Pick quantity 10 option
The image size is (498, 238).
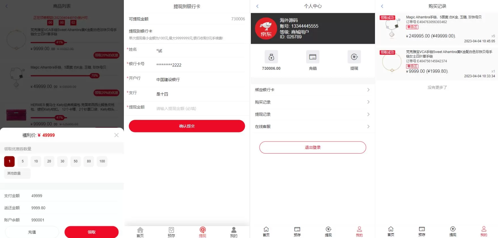point(36,161)
